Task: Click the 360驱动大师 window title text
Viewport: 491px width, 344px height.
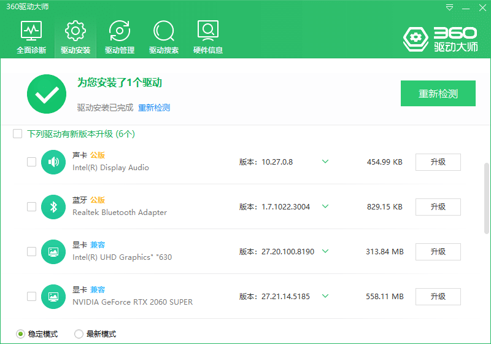Action: coord(28,7)
